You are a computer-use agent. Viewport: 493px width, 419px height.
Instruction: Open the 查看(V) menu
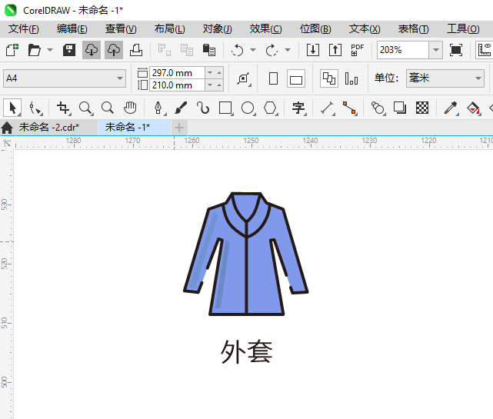[121, 29]
